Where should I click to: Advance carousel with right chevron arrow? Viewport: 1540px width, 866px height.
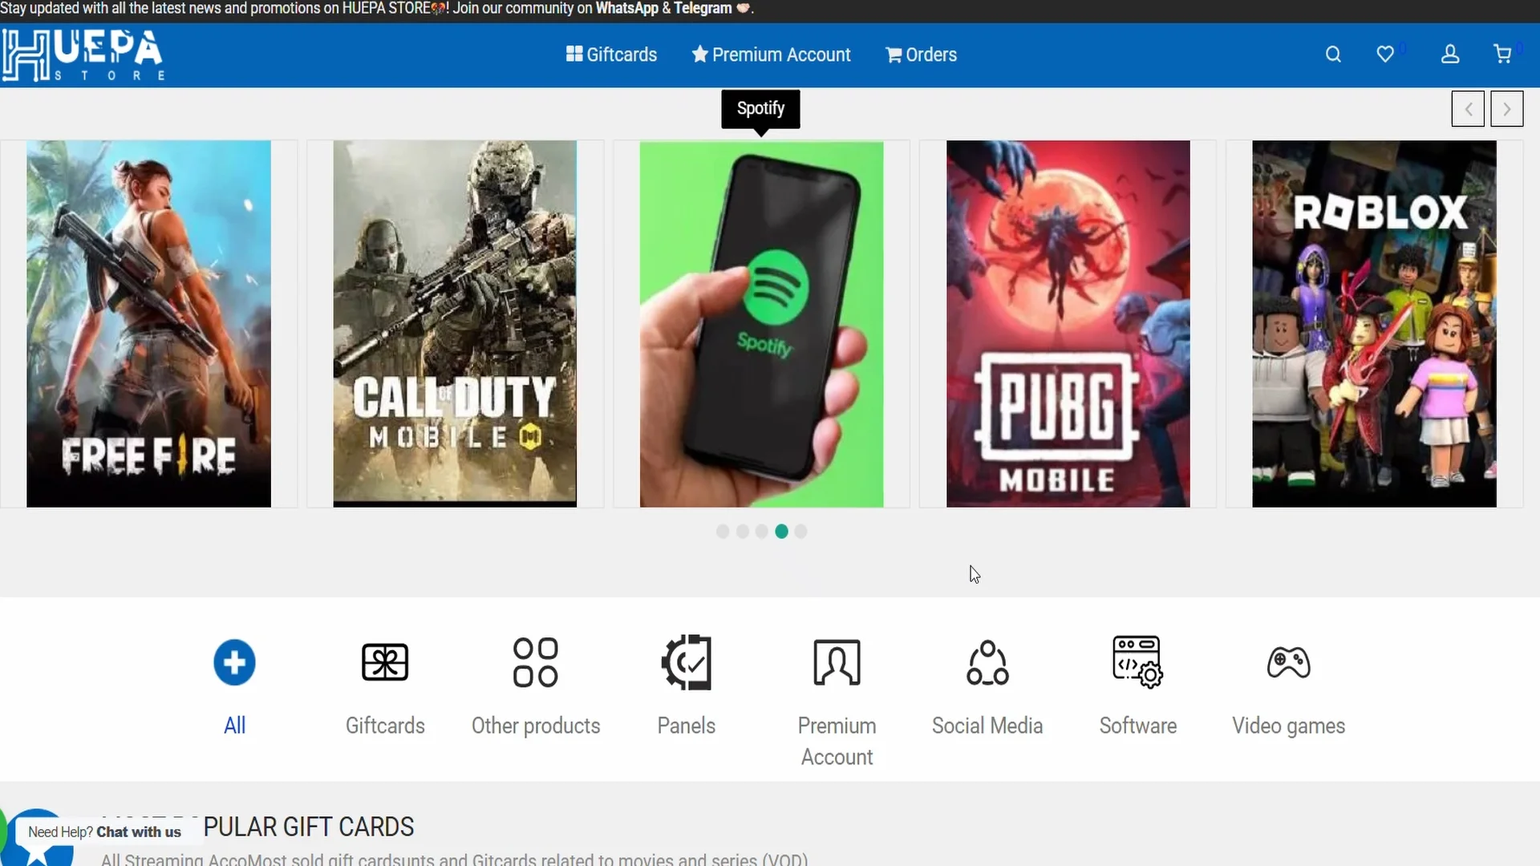[x=1506, y=108]
